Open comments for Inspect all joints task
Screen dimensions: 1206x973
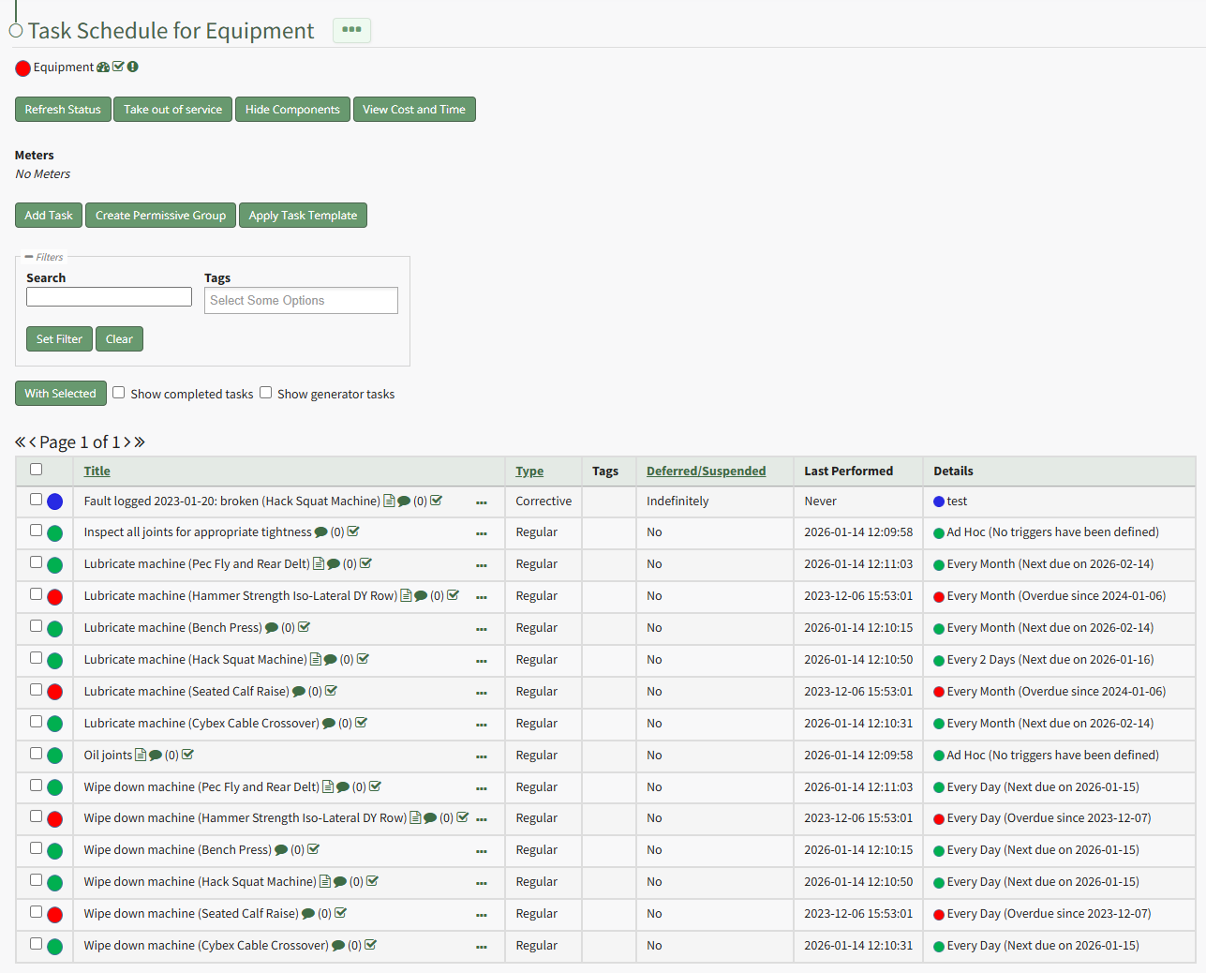tap(321, 532)
